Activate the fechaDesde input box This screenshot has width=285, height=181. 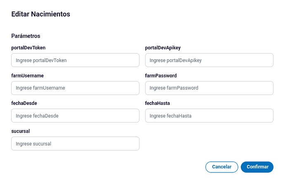pyautogui.click(x=75, y=116)
